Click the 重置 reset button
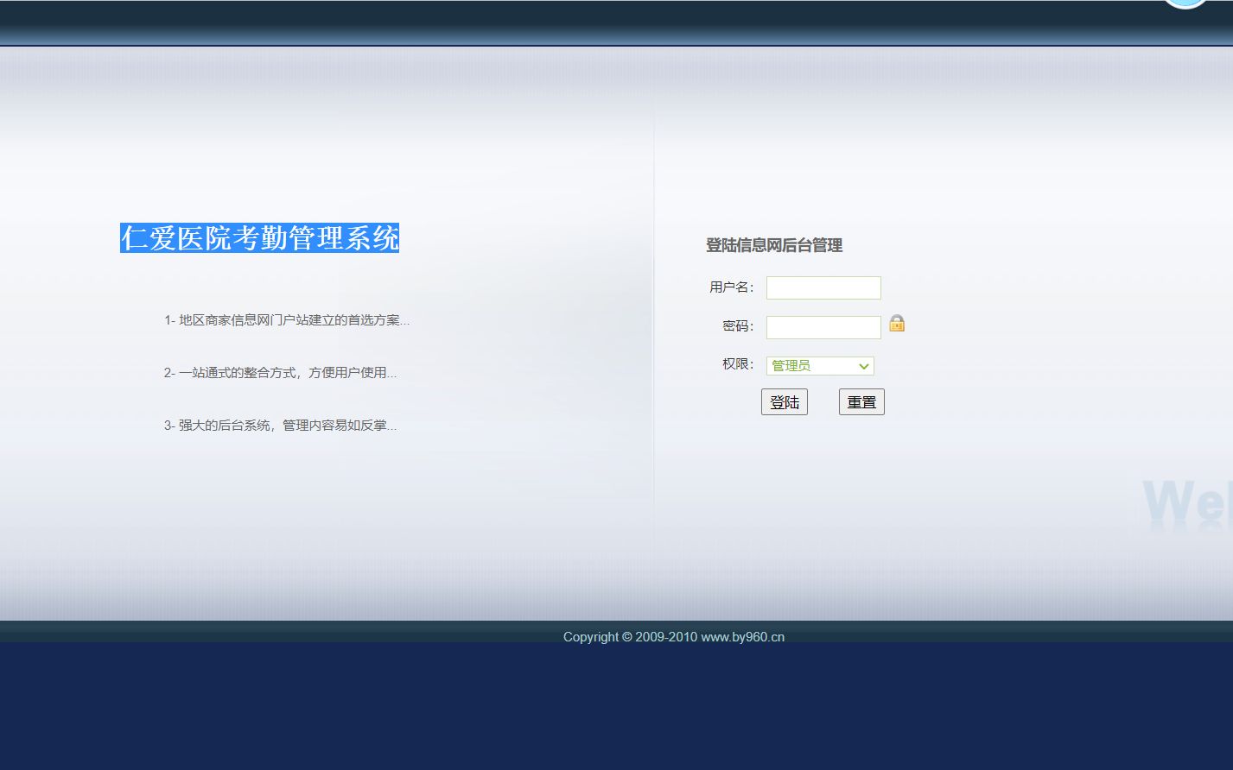The image size is (1233, 770). 861,402
